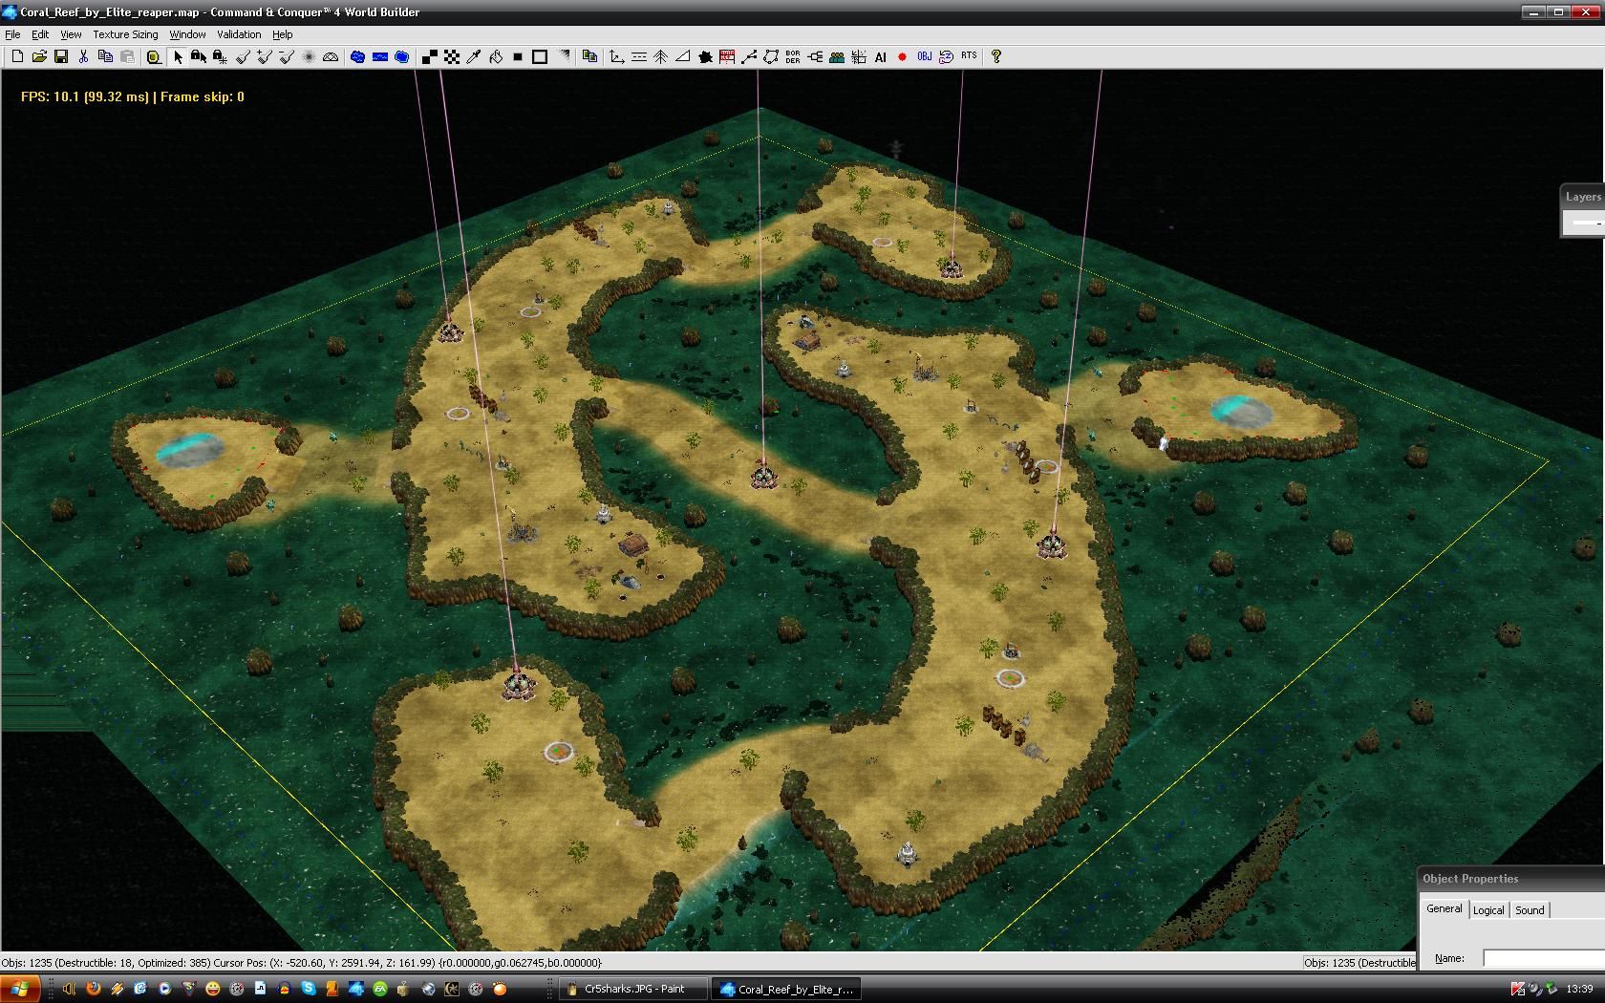Open the Edit menu
The image size is (1605, 1003).
coord(40,34)
